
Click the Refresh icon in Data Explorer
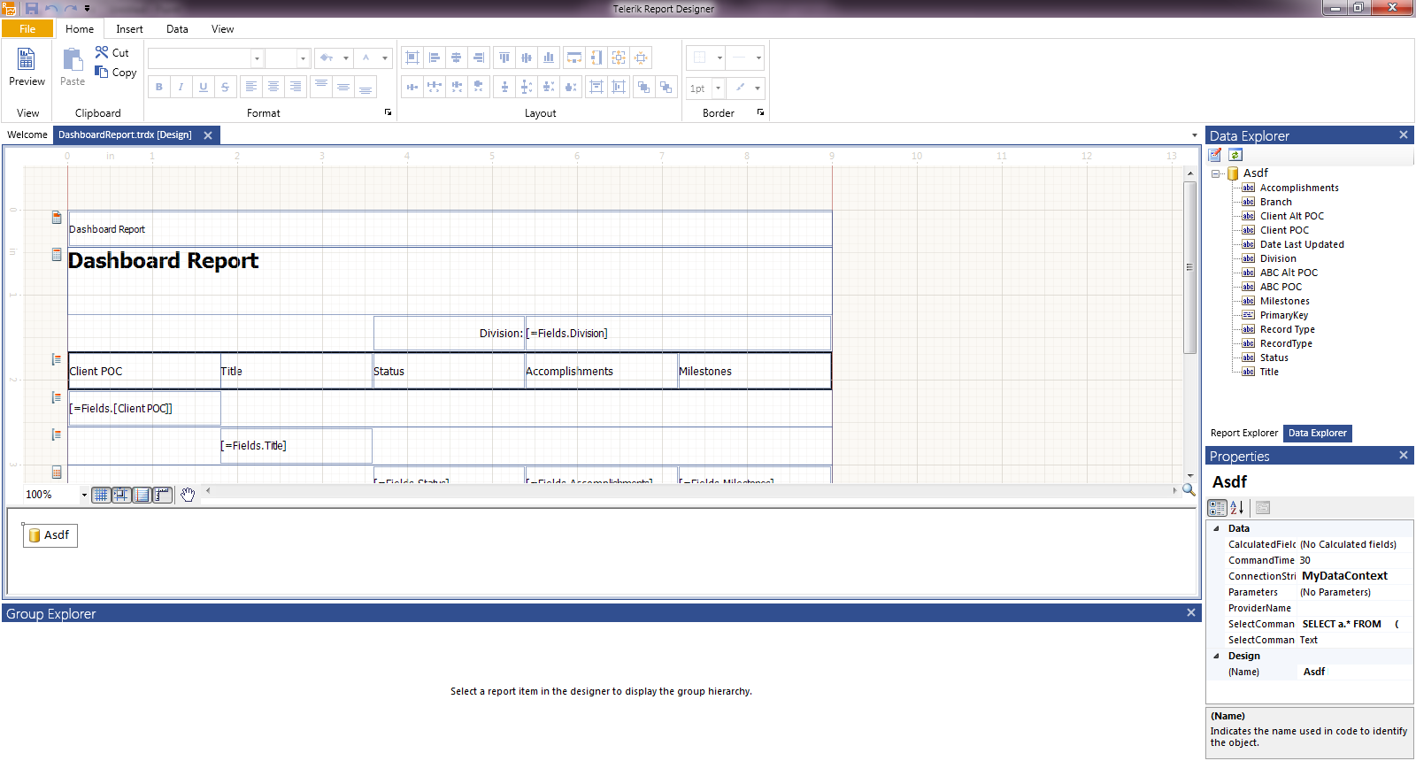(x=1235, y=155)
